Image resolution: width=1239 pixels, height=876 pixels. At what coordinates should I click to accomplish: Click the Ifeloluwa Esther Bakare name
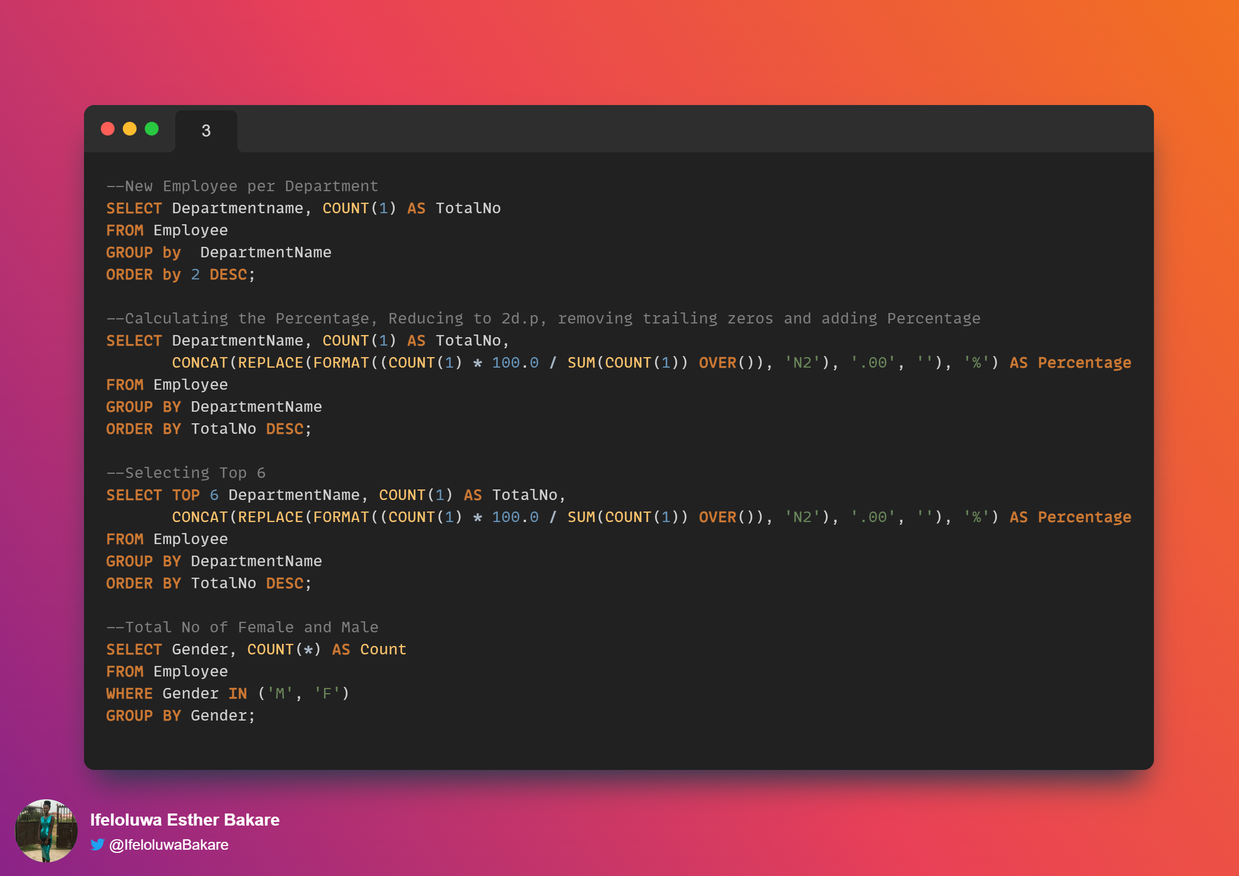pyautogui.click(x=185, y=819)
